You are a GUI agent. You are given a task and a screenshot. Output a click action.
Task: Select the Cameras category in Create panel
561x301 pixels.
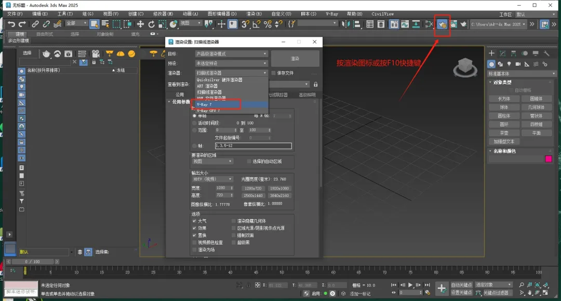tap(518, 63)
